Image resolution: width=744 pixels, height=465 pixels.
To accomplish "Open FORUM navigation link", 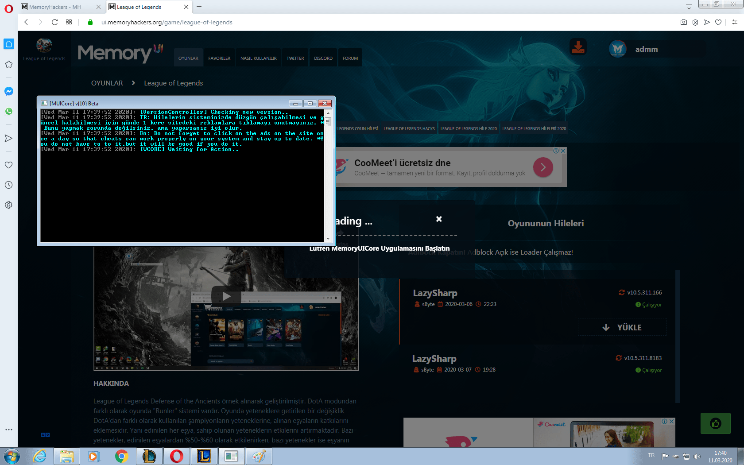I will 350,58.
